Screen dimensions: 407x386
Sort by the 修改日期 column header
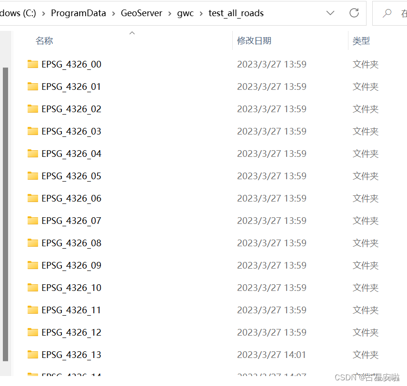[254, 41]
